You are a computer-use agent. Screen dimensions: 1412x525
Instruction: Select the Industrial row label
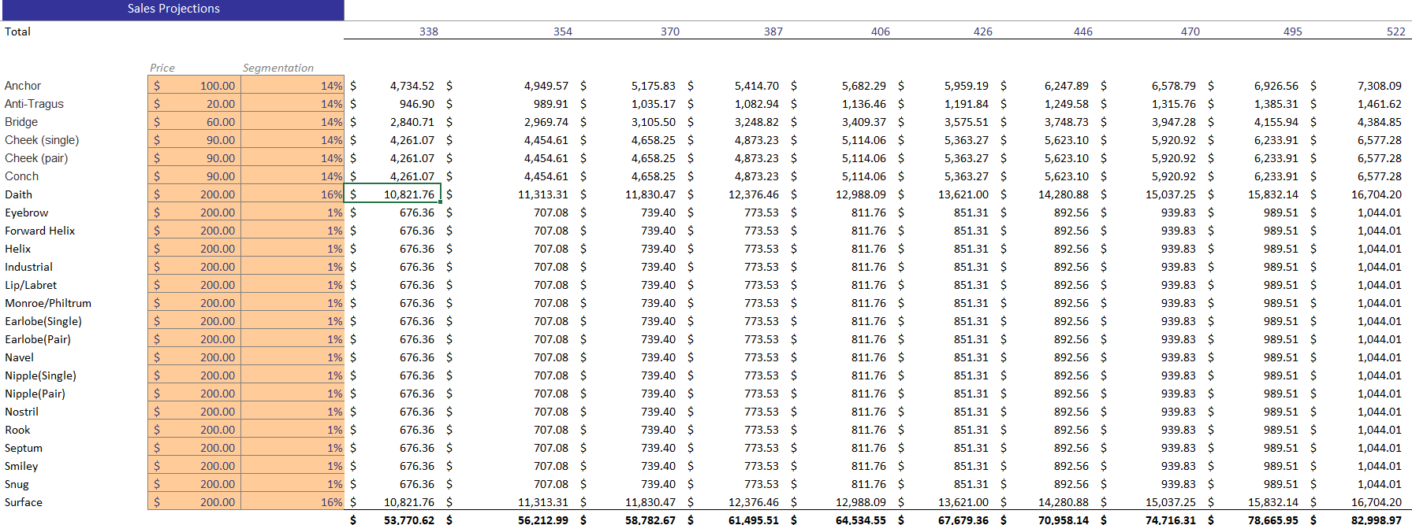(x=28, y=267)
